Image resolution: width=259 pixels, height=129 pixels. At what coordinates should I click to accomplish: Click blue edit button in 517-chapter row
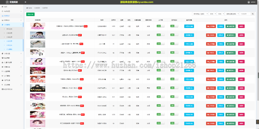tap(221, 88)
